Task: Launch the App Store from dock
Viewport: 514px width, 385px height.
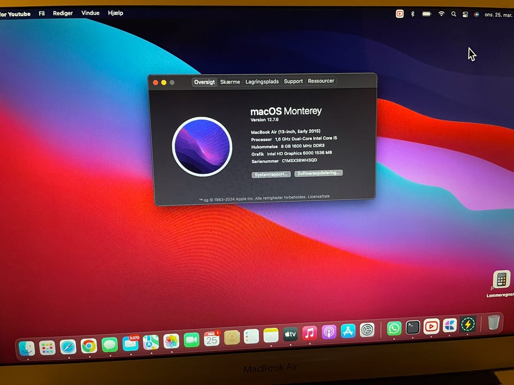Action: [x=348, y=331]
